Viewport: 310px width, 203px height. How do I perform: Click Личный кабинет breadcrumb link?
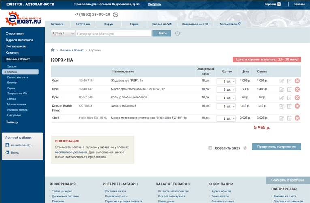(x=72, y=50)
